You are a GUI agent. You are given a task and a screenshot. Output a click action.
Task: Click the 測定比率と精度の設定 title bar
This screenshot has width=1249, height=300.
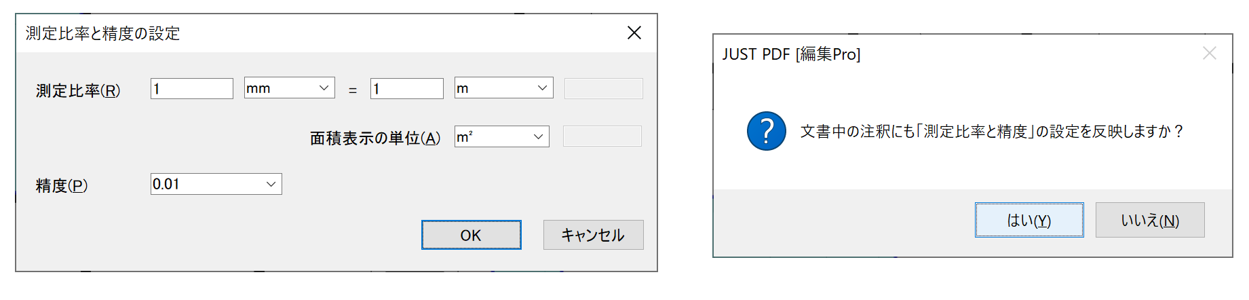(319, 33)
